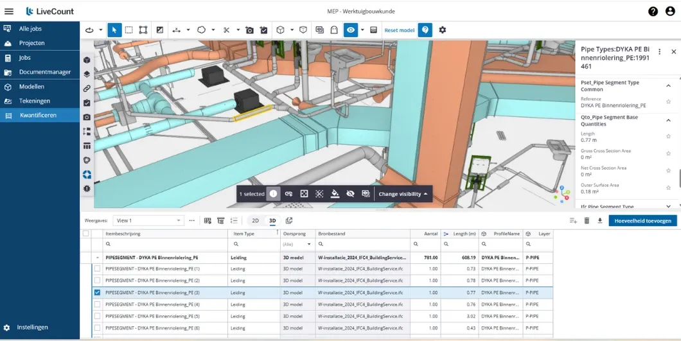Hide selection with crossed-eye icon
This screenshot has height=341, width=681.
click(x=350, y=194)
